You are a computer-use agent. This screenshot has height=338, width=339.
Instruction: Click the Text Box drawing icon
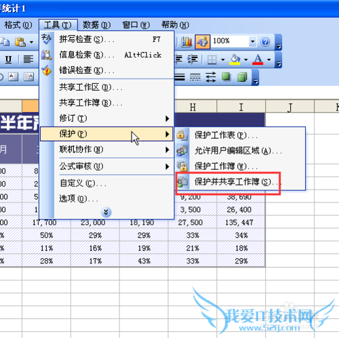[x=14, y=77]
